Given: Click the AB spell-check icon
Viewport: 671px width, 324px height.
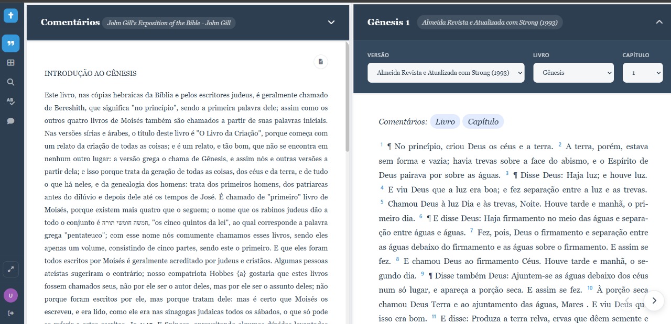Looking at the screenshot, I should click(x=10, y=101).
